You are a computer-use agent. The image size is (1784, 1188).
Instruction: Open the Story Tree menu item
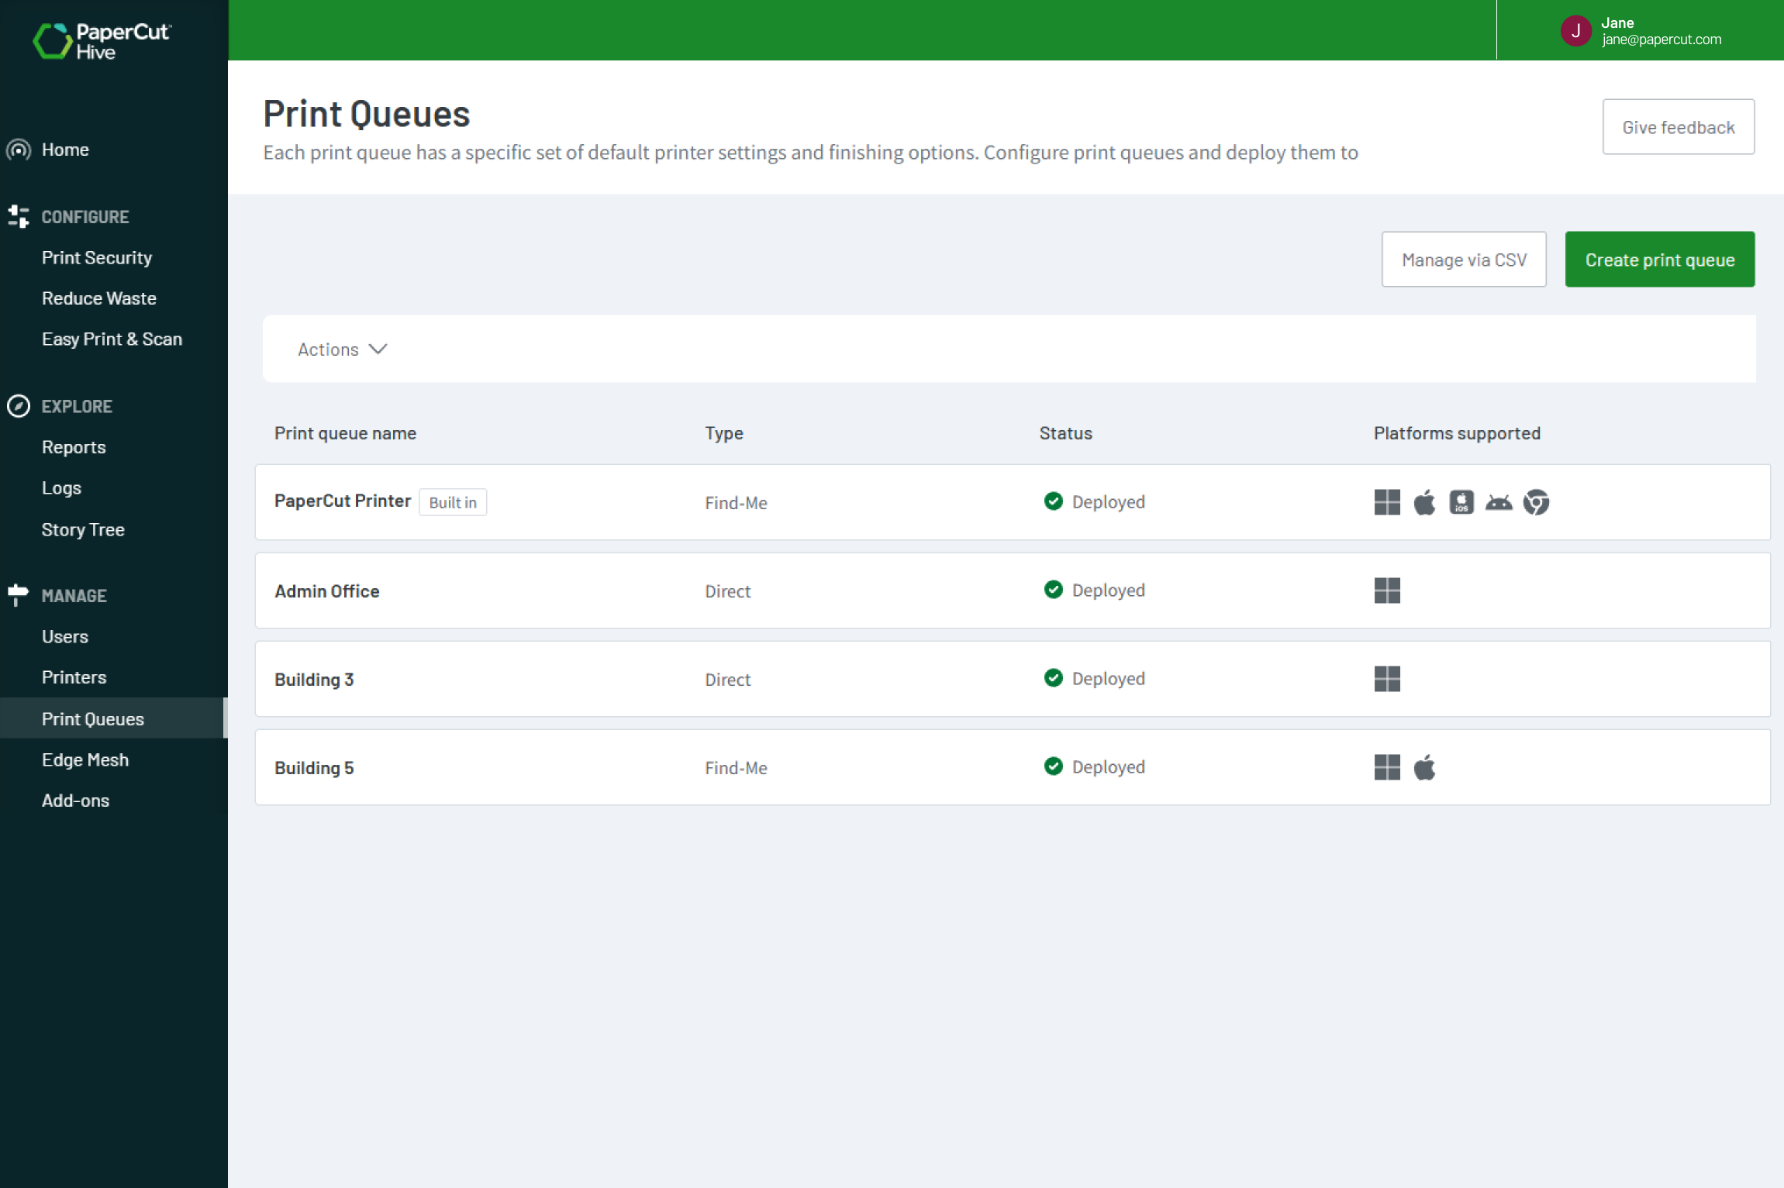pos(83,529)
